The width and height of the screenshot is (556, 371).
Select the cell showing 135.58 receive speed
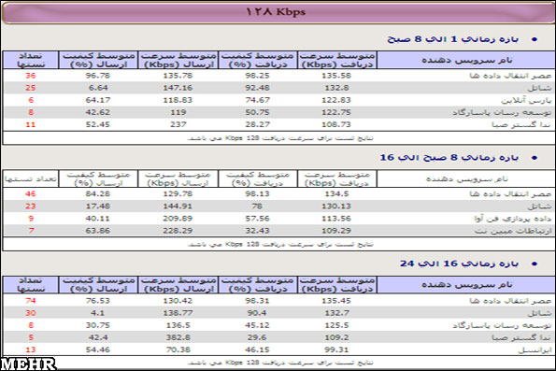[x=336, y=76]
